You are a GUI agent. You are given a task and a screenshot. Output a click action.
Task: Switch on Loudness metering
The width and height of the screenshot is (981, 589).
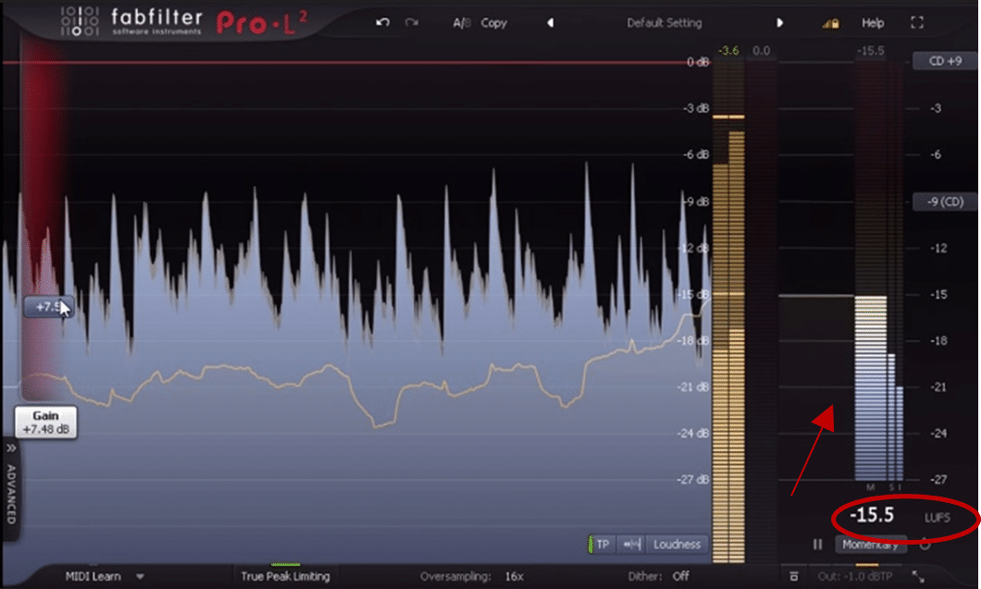pos(677,545)
